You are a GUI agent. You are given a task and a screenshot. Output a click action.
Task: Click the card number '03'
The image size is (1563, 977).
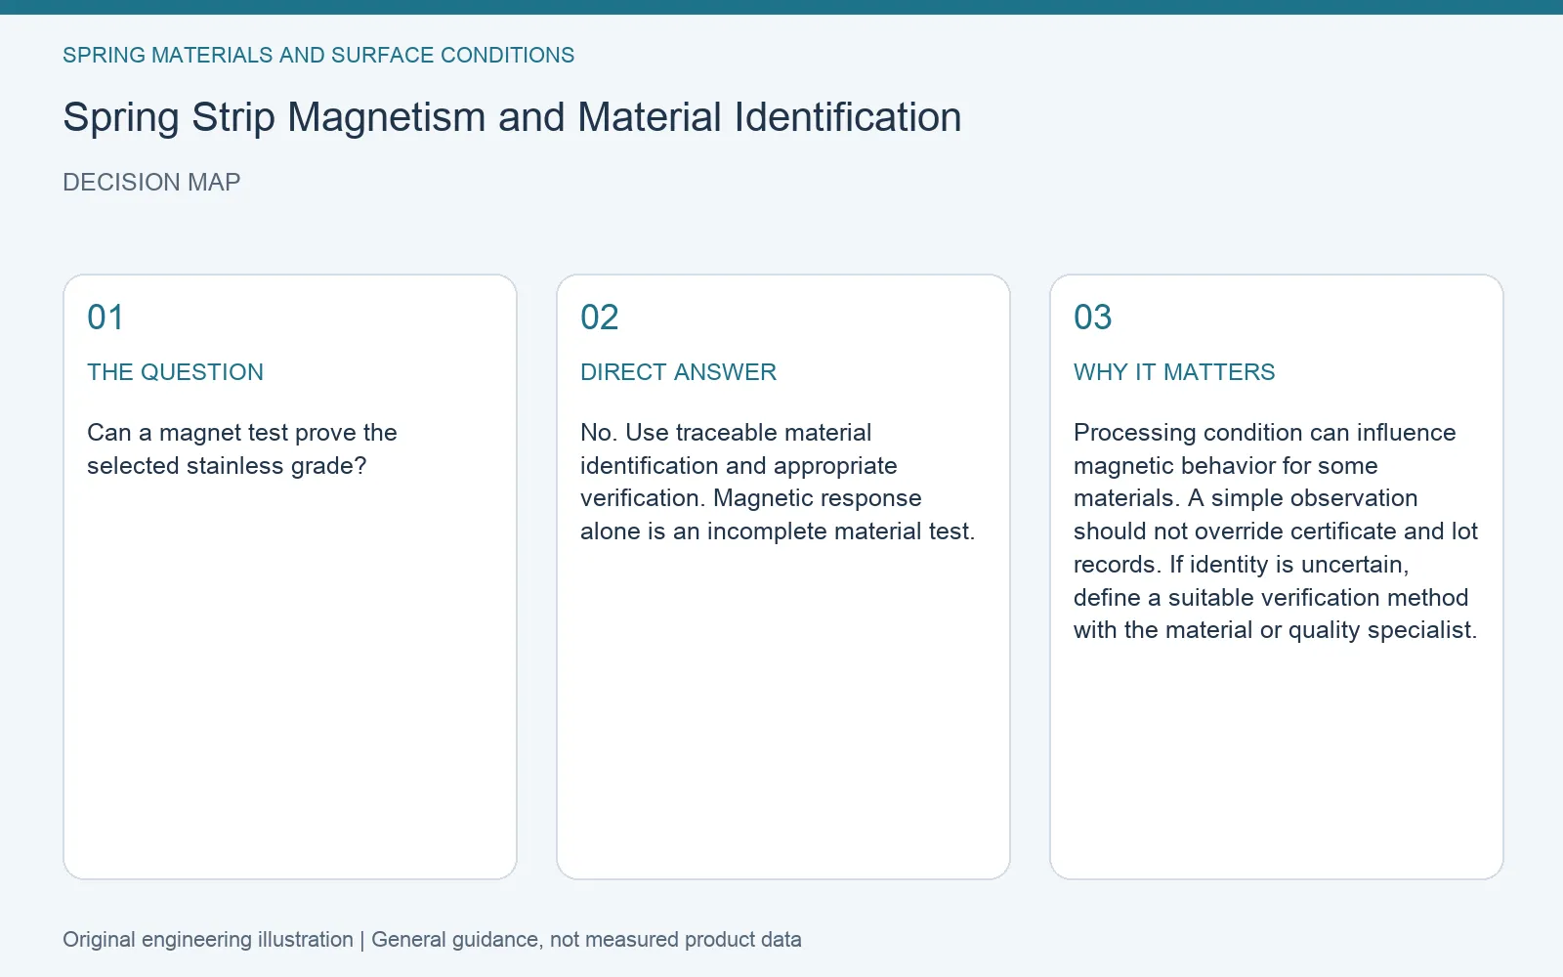tap(1092, 318)
